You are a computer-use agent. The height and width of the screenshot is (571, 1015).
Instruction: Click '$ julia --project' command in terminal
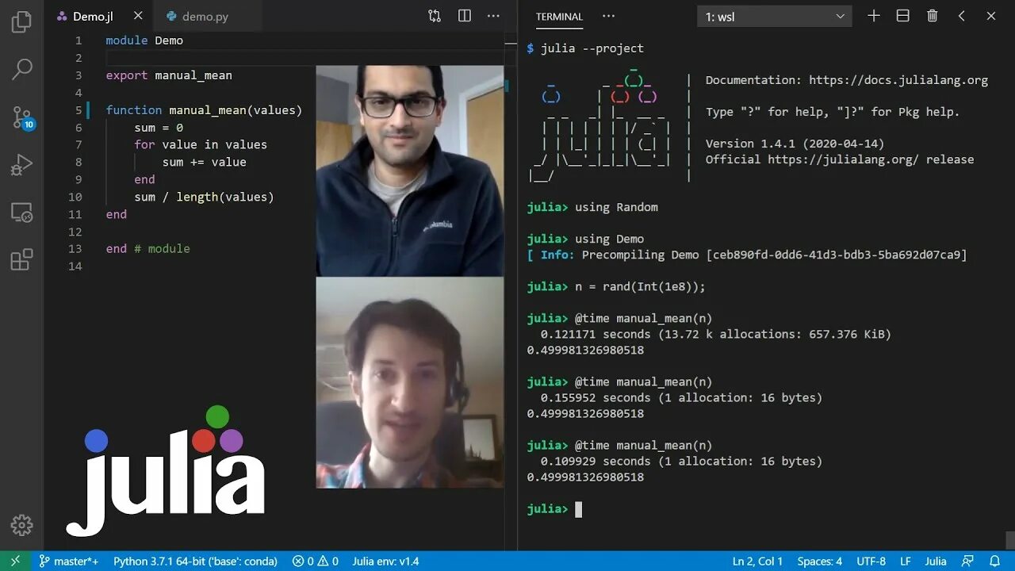tap(585, 48)
